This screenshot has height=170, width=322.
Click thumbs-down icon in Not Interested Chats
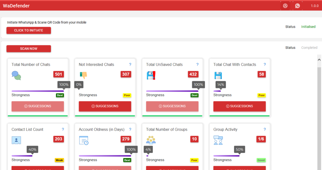[84, 75]
